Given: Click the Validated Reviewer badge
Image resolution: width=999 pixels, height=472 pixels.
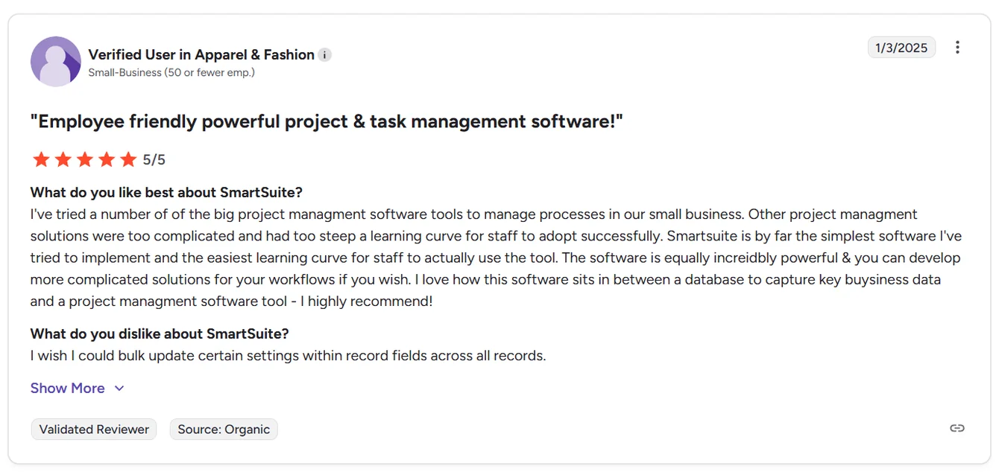Looking at the screenshot, I should [94, 430].
